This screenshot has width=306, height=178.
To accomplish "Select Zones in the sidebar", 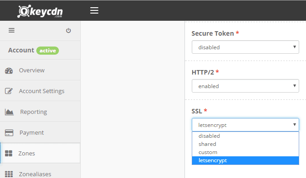I will (x=40, y=153).
